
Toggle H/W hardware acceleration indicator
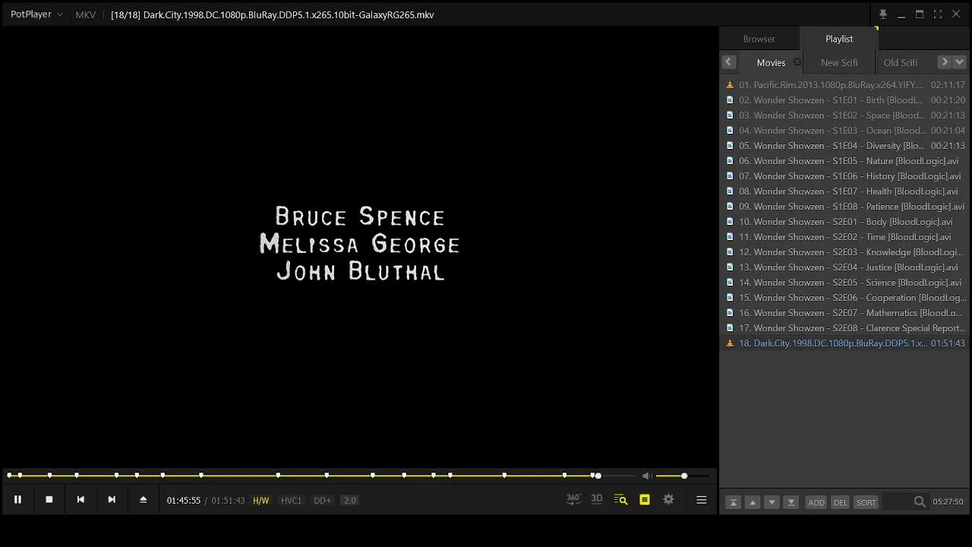260,501
